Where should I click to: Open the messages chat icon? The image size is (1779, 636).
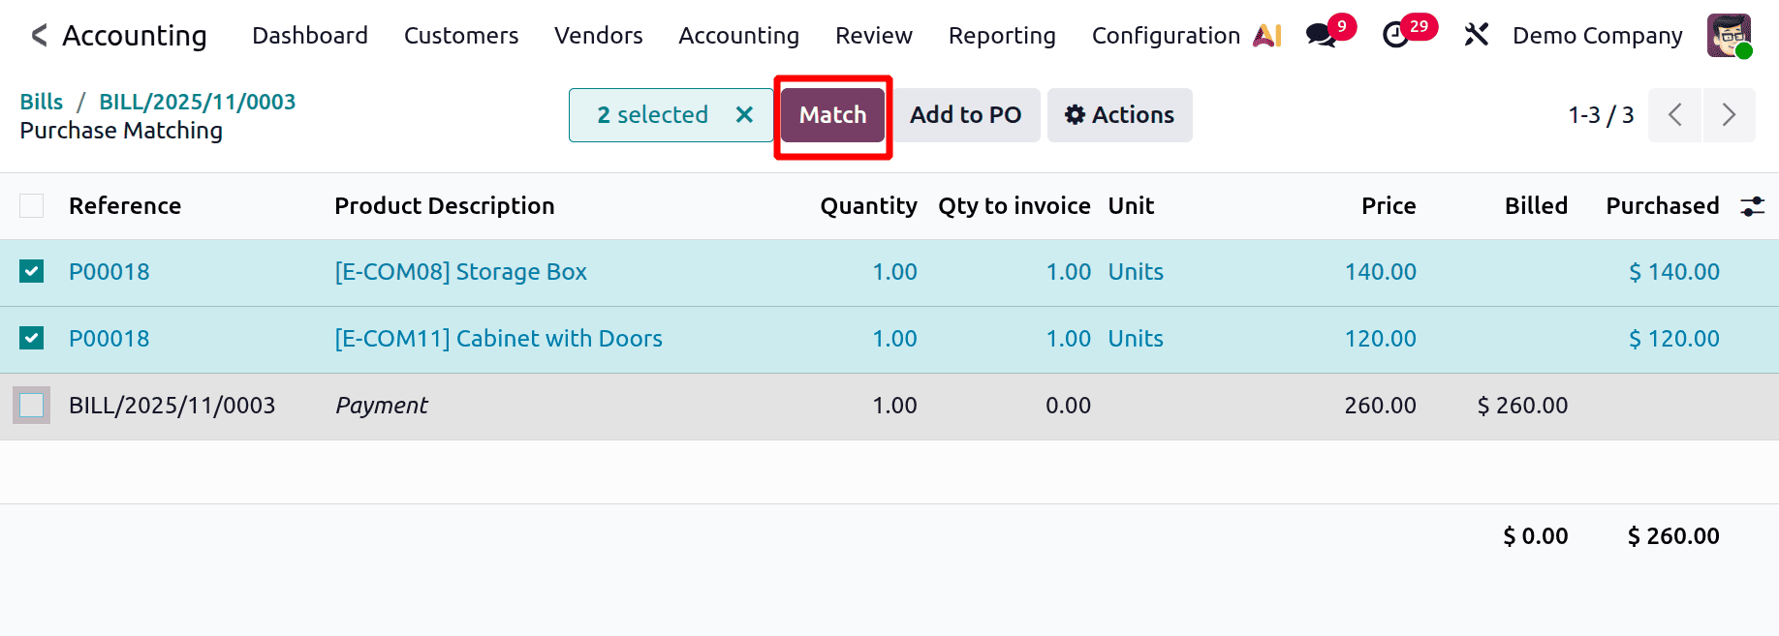1321,36
